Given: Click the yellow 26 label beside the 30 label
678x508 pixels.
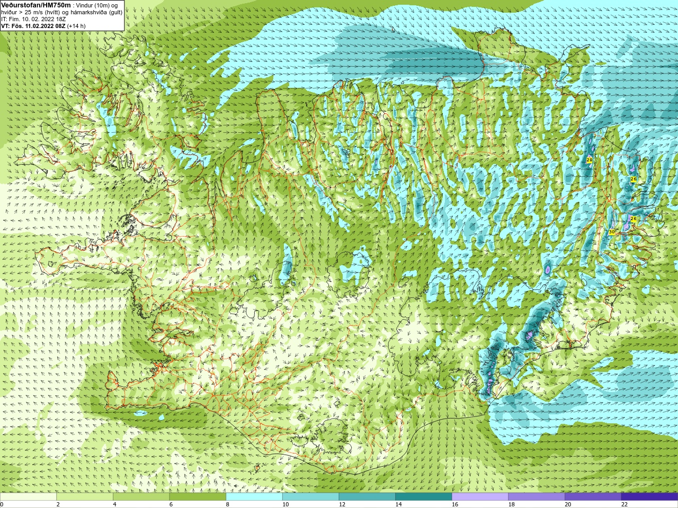Looking at the screenshot, I should [633, 219].
